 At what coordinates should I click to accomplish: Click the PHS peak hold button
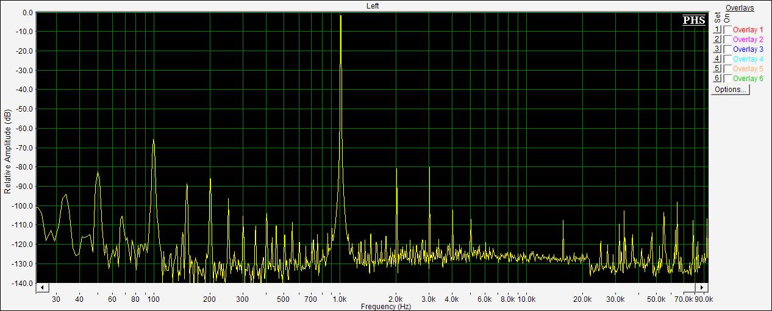point(694,20)
